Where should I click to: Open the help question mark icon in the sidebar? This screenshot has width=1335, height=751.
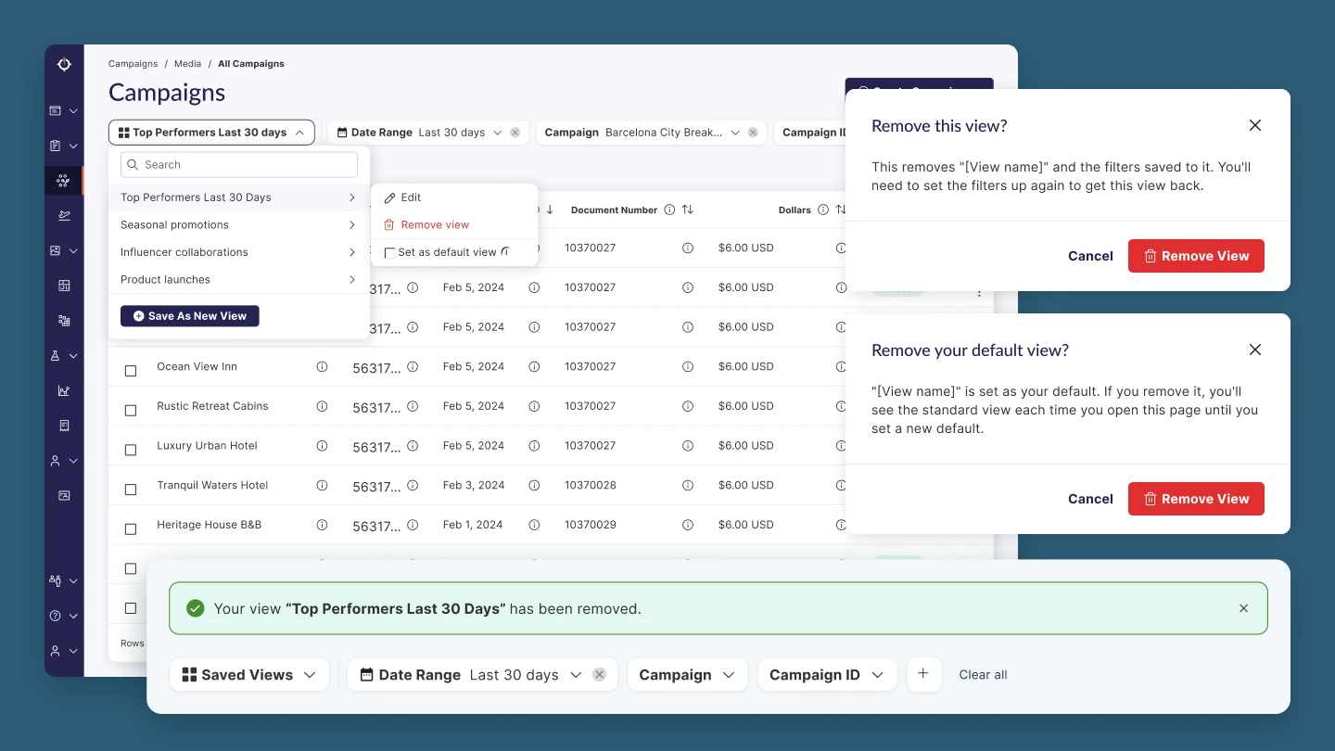click(x=56, y=616)
